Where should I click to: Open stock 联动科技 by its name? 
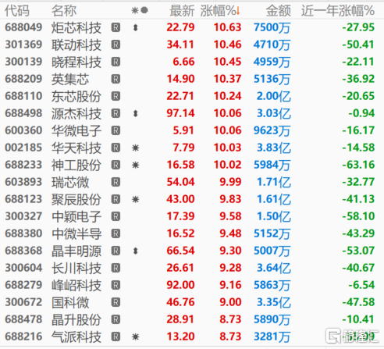(x=76, y=45)
